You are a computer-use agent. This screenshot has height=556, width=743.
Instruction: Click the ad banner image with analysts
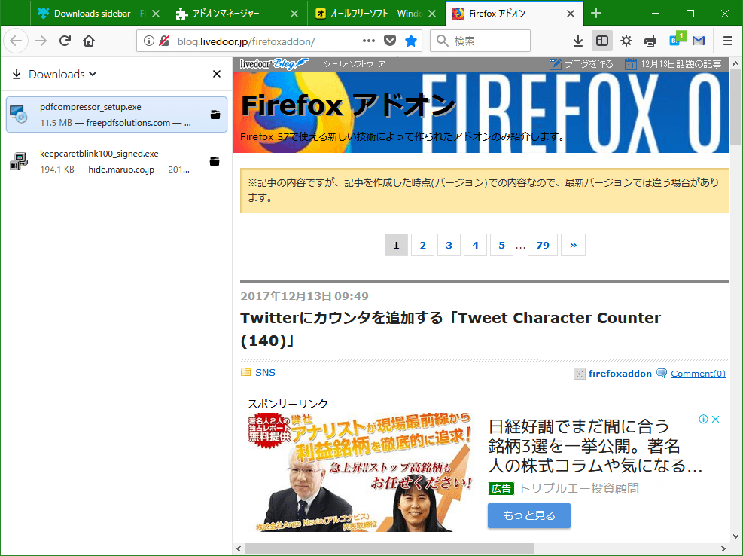361,472
